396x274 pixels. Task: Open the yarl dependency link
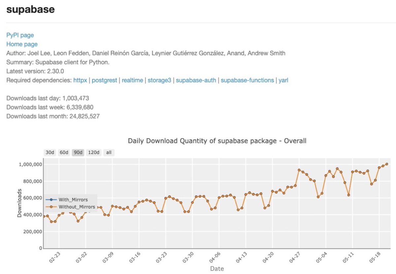pos(283,80)
